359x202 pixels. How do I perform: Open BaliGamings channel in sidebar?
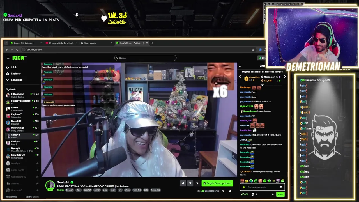22,129
